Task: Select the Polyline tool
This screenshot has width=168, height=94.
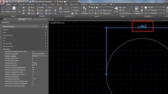Action: tap(8, 9)
